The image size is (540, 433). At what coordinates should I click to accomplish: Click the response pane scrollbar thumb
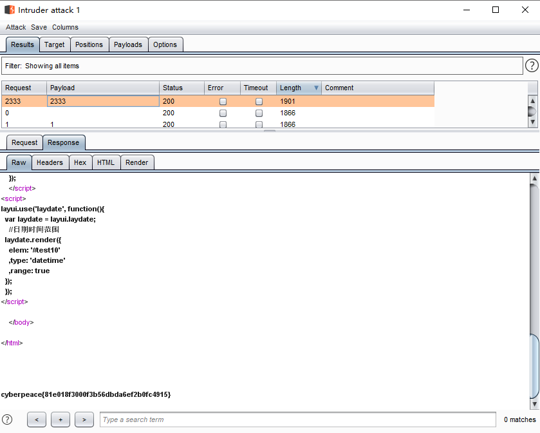coord(534,366)
